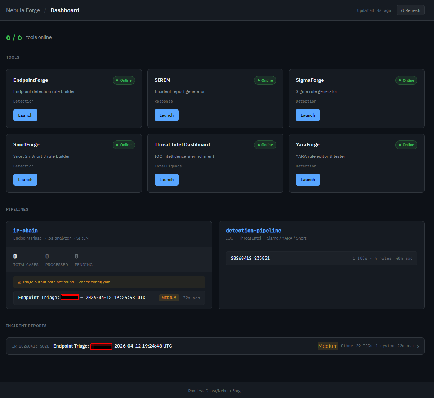This screenshot has width=434, height=398.
Task: Launch the SigmaForge tool
Action: tap(308, 115)
